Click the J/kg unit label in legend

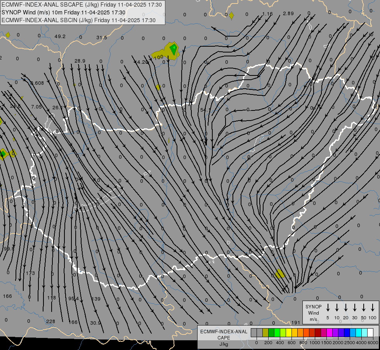click(x=224, y=344)
